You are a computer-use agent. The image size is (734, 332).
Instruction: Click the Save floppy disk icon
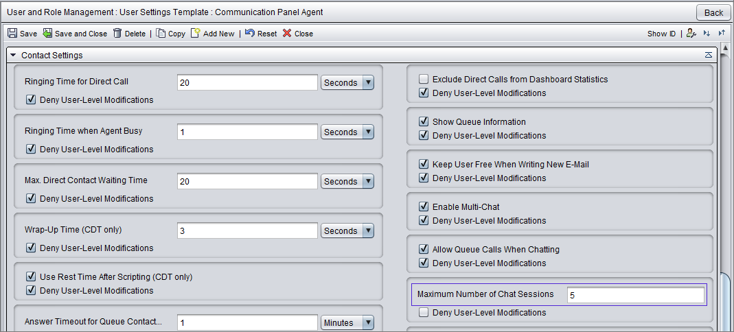pos(12,33)
